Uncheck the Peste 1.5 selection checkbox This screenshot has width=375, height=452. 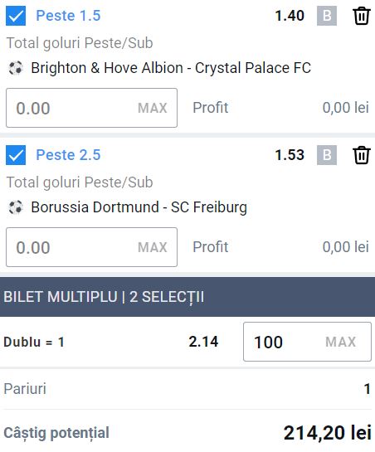click(x=16, y=16)
